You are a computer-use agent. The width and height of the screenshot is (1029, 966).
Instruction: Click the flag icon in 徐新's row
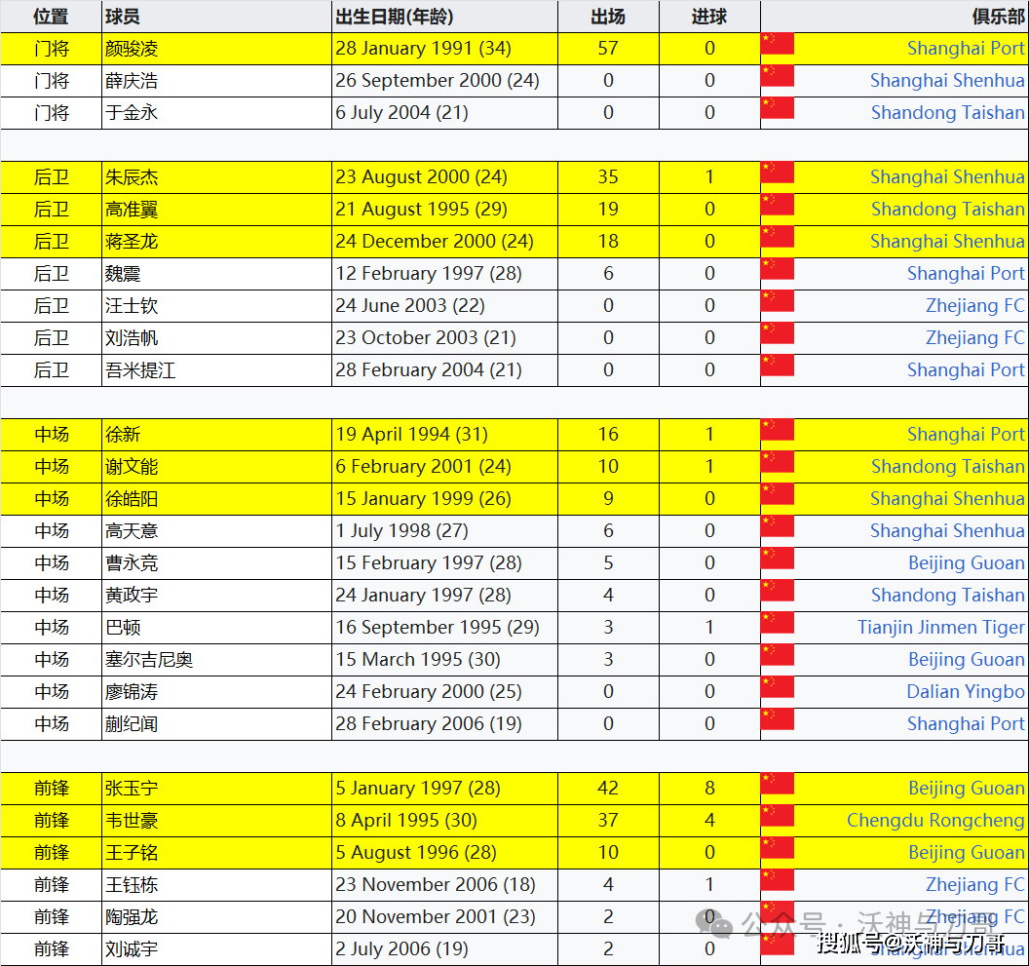(x=778, y=431)
